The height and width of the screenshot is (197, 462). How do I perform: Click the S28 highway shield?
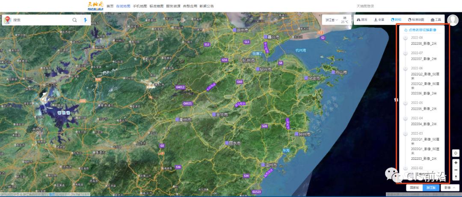(x=265, y=126)
